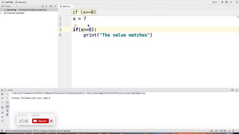
Task: Open the Apple run configuration dropdown
Action: 214,2
